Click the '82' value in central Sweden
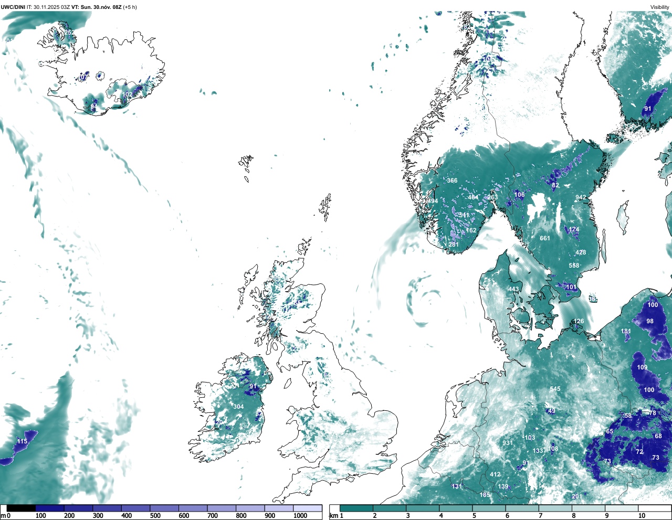672x520 pixels. [x=555, y=185]
